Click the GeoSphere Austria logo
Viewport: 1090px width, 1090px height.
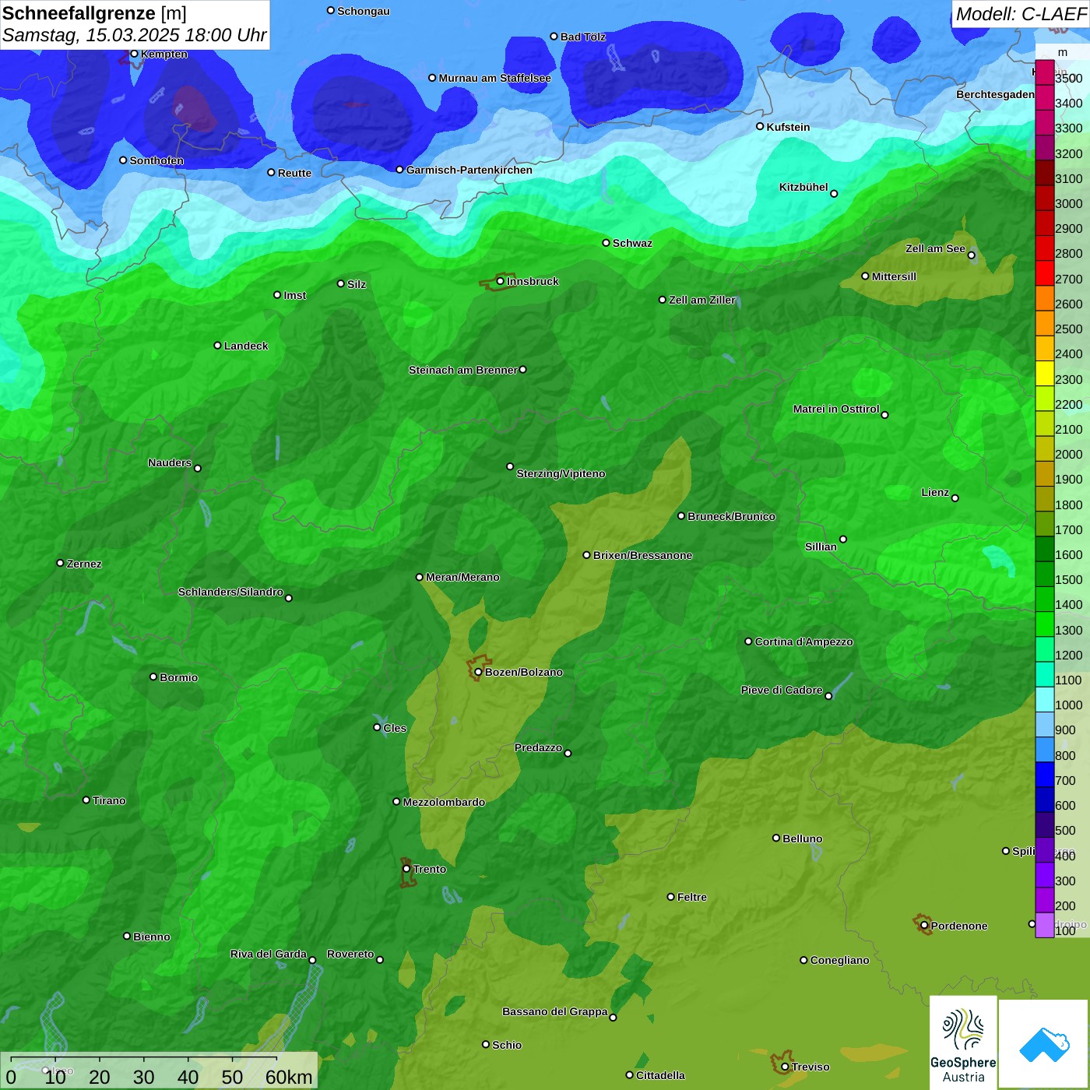[963, 1043]
